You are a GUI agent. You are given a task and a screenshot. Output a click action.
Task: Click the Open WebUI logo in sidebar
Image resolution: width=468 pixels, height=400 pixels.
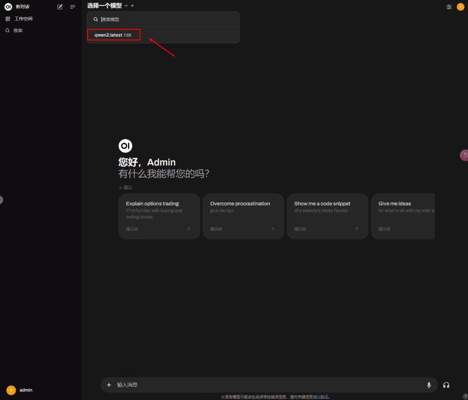pos(8,7)
